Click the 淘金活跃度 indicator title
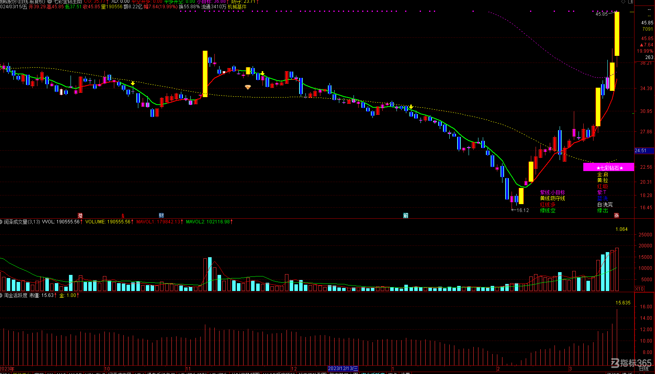The width and height of the screenshot is (655, 374). point(16,295)
